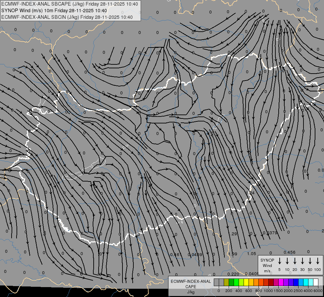Select the purple swatch left of 2000

286,282
